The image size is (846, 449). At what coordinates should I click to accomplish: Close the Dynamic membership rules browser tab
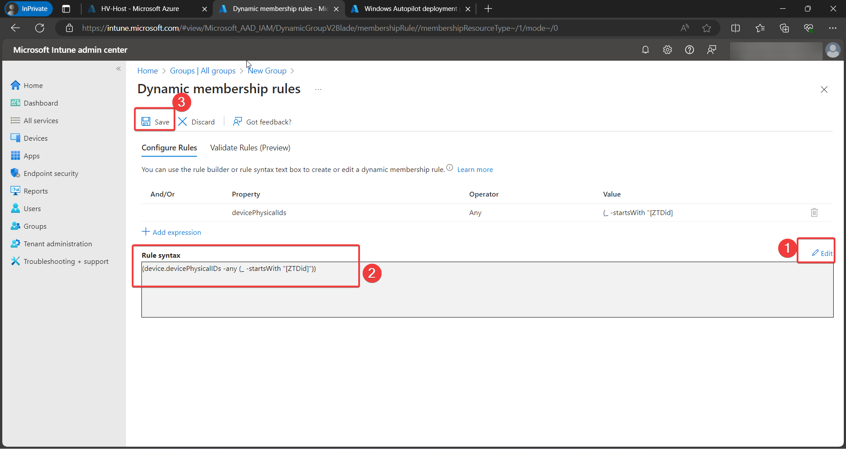pyautogui.click(x=336, y=9)
